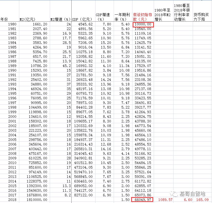Select M2 growth value 8.2

(68, 195)
